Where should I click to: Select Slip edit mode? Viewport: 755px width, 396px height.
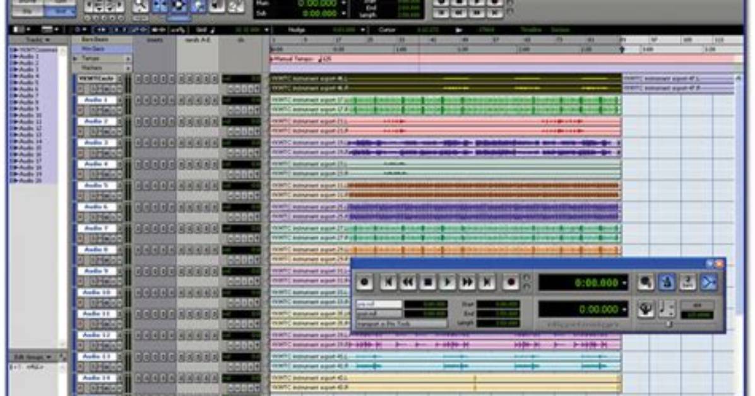click(27, 11)
